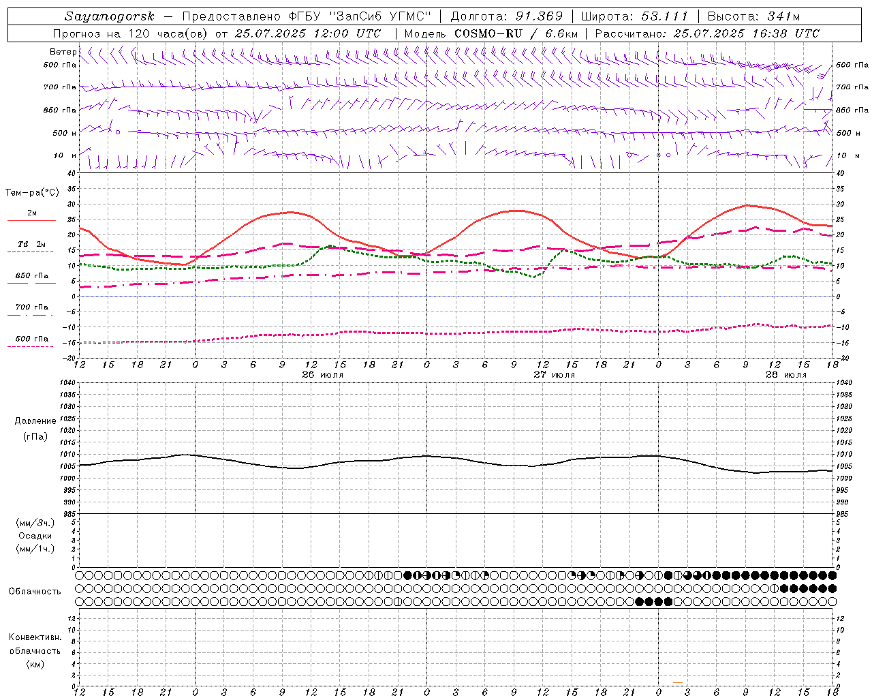Select the Широта: 53.111 value

click(635, 16)
